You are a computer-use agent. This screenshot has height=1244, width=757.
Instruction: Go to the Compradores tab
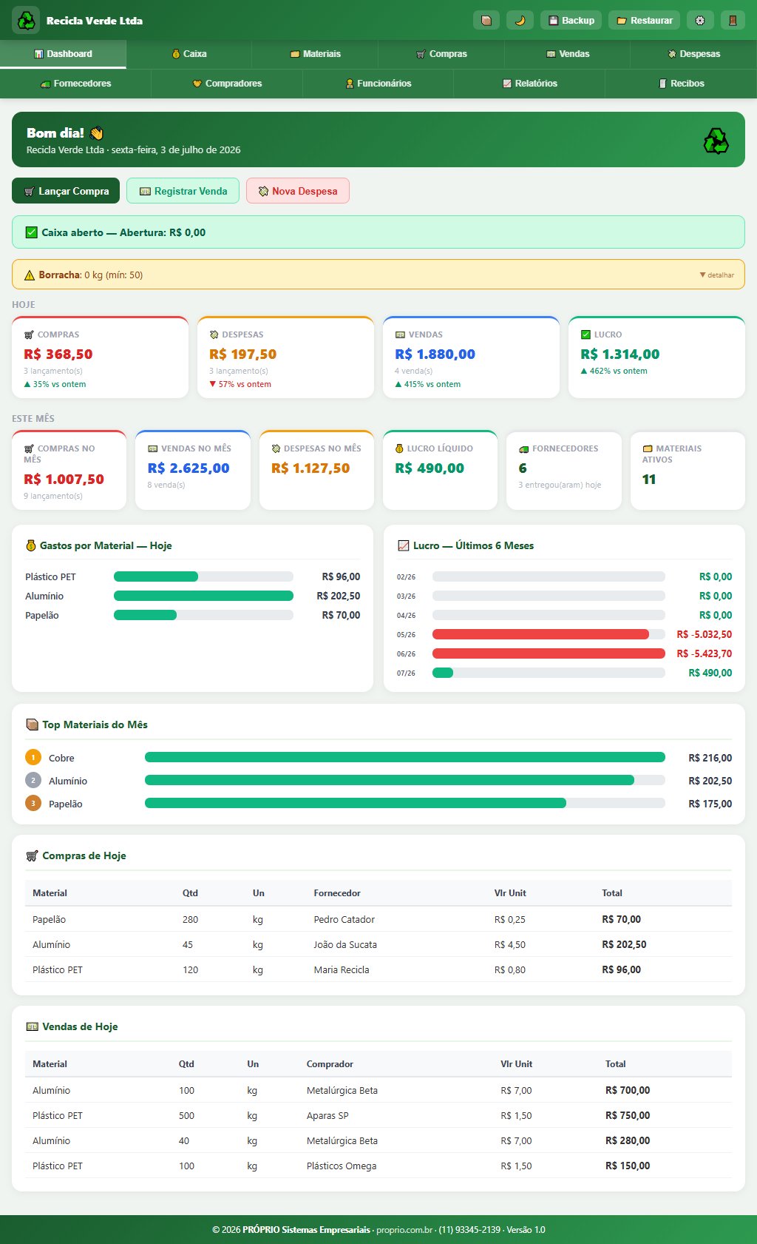pyautogui.click(x=227, y=84)
